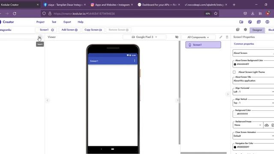Open the Project menu

[x=40, y=22]
